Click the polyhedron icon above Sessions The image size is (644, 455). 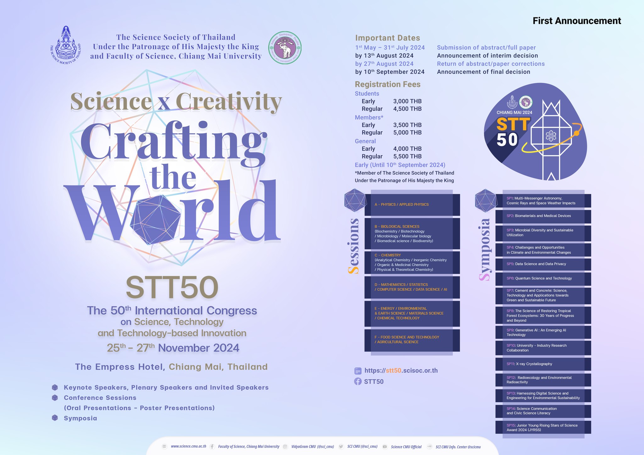click(x=355, y=200)
